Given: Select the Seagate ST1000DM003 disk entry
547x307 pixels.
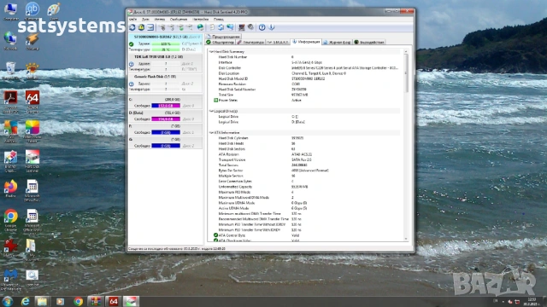Looking at the screenshot, I should pos(165,43).
